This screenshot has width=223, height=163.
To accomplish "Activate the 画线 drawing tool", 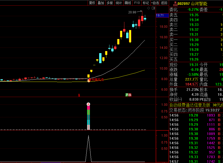I will tap(128, 3).
